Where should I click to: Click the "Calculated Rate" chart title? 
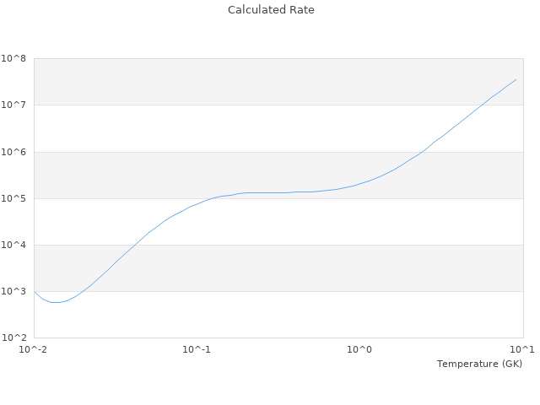271,10
